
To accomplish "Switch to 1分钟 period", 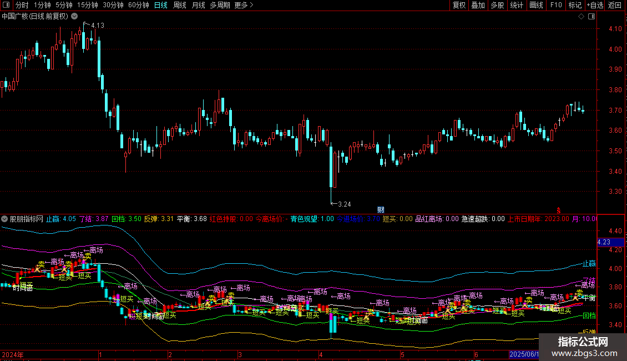I will click(x=42, y=5).
